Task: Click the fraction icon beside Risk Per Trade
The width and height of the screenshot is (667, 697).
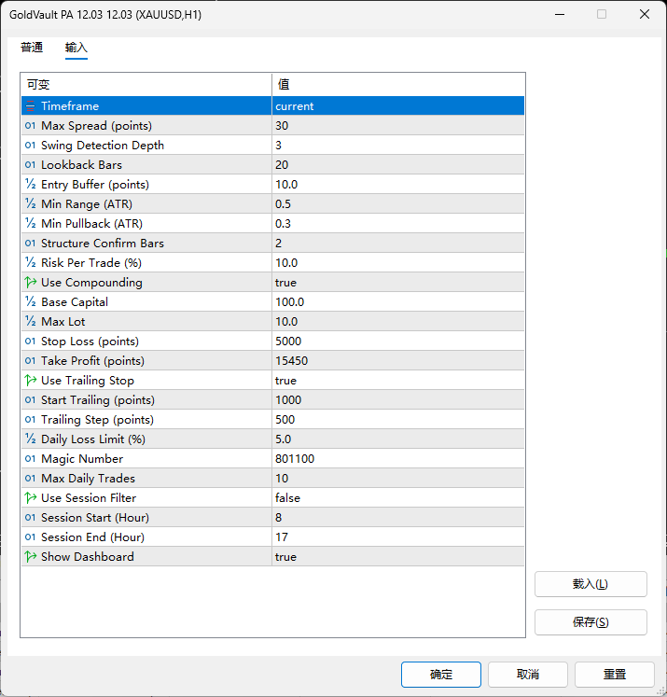Action: [x=30, y=262]
